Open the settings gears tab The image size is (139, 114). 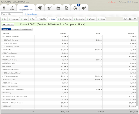pyautogui.click(x=84, y=8)
